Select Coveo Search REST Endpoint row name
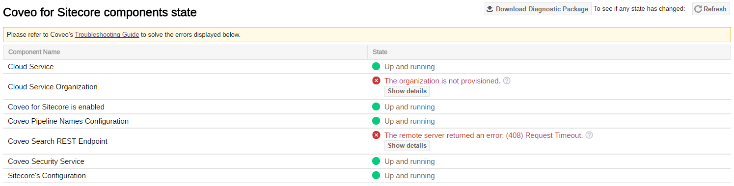This screenshot has height=186, width=734. click(57, 141)
